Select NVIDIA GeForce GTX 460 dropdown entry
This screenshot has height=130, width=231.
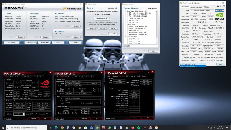pos(193,66)
